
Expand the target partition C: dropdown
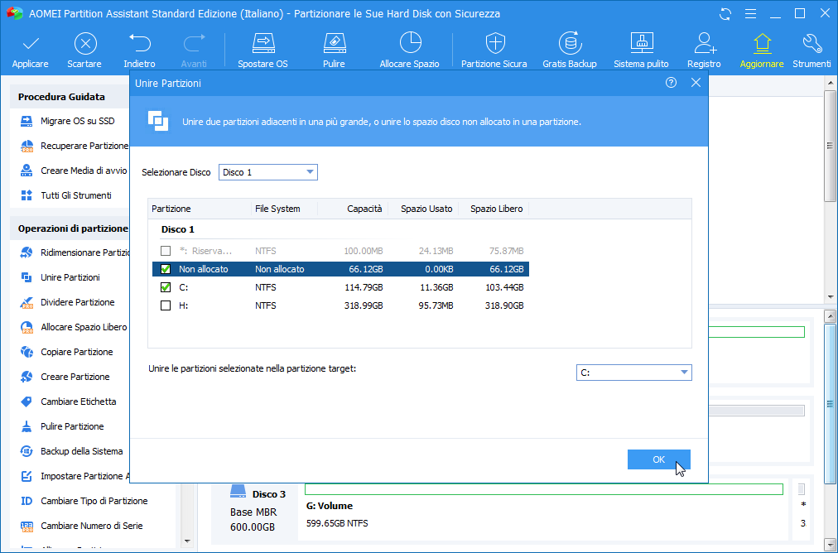(x=633, y=373)
